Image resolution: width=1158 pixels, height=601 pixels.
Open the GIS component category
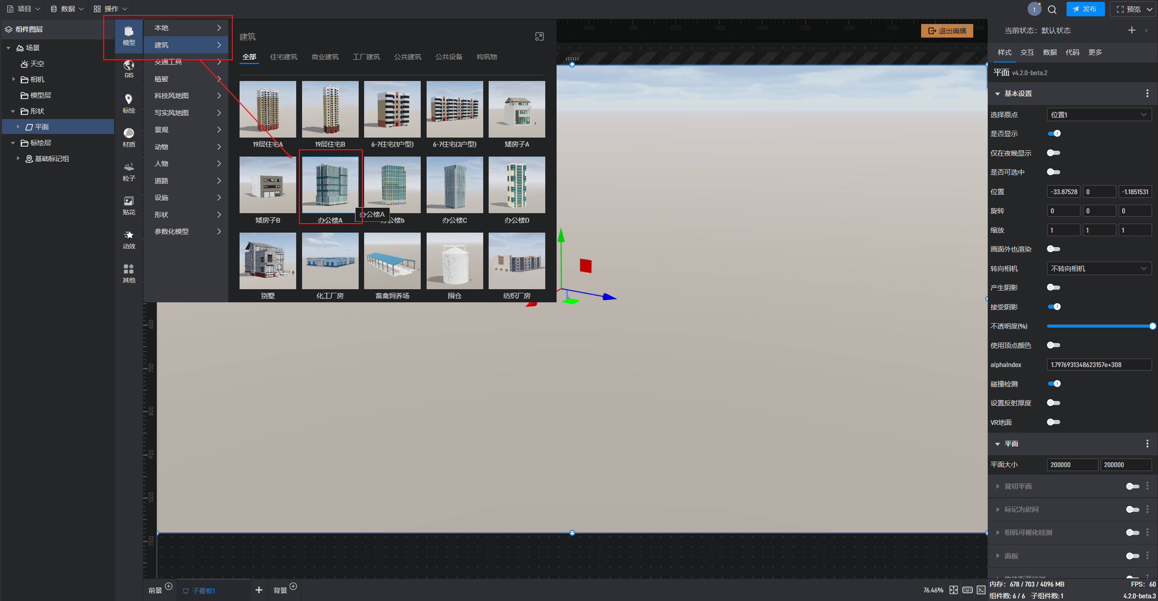[129, 69]
